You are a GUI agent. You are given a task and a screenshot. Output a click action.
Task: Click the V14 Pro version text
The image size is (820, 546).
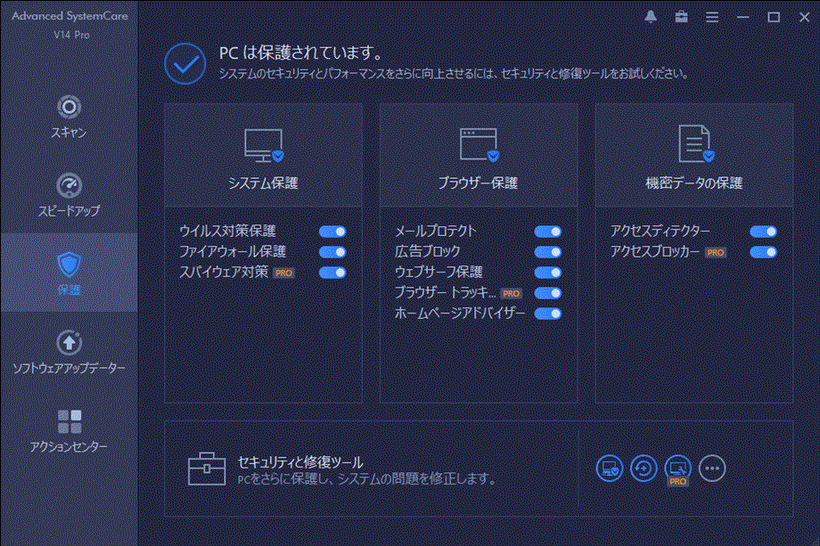[x=71, y=35]
